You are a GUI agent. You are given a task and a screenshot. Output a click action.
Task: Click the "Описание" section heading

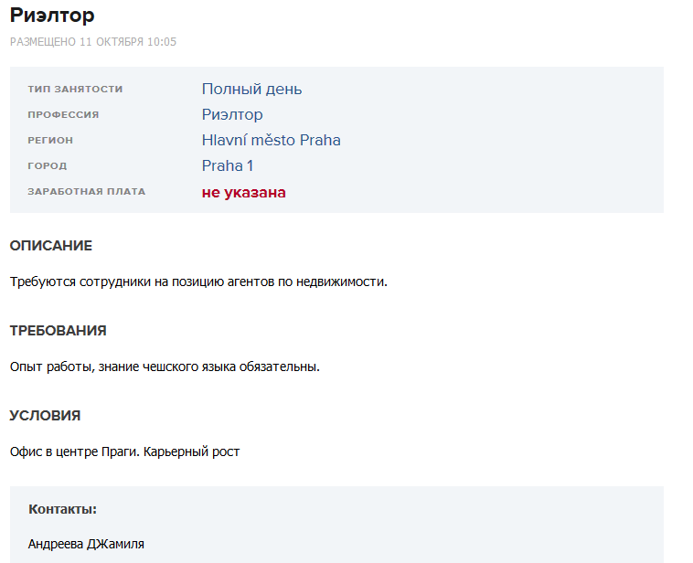click(x=51, y=246)
